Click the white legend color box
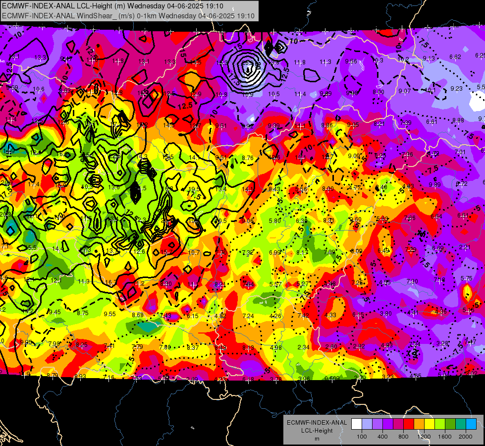 pyautogui.click(x=357, y=424)
